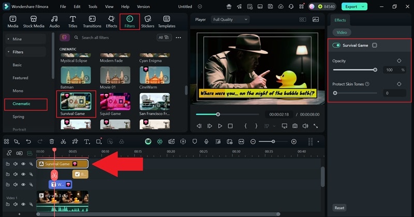The height and width of the screenshot is (217, 414).
Task: Switch to the Filters tab
Action: click(x=129, y=22)
